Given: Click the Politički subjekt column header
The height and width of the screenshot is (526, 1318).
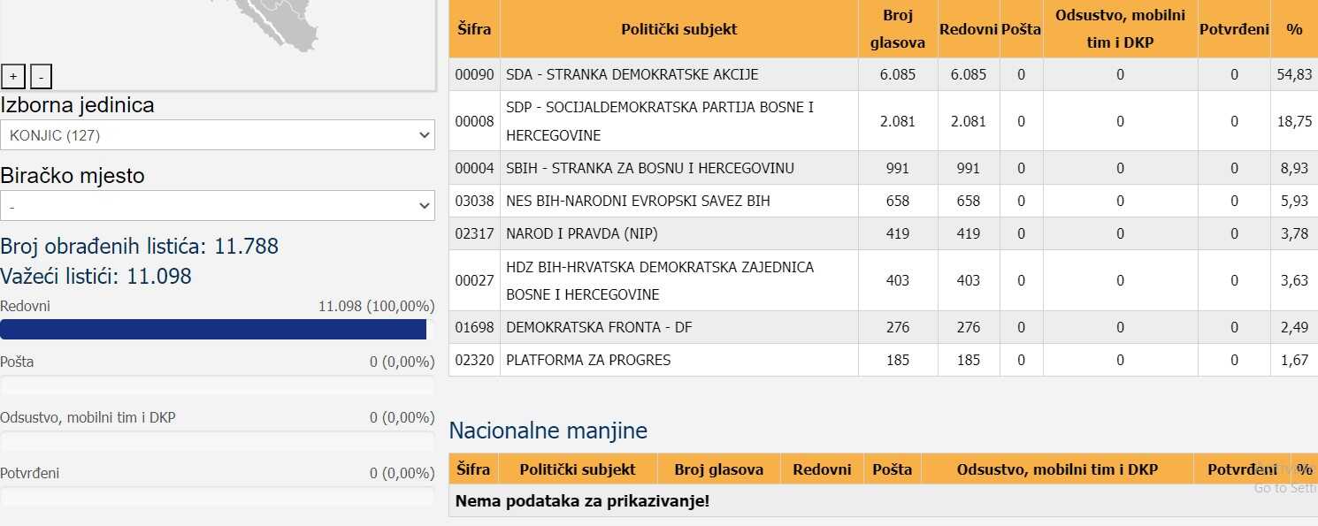Looking at the screenshot, I should (678, 29).
